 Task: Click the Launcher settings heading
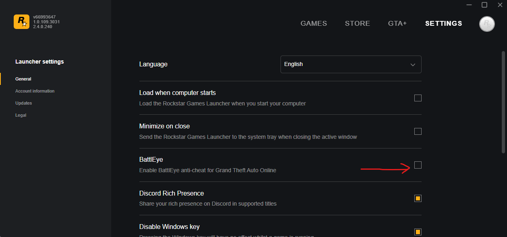coord(39,62)
